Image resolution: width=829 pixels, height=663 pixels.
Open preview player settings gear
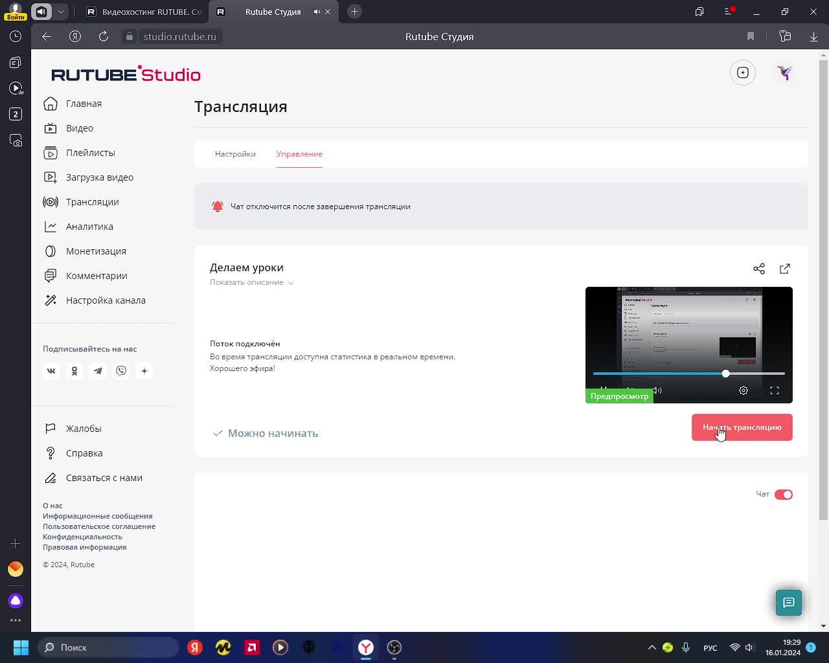[x=744, y=390]
